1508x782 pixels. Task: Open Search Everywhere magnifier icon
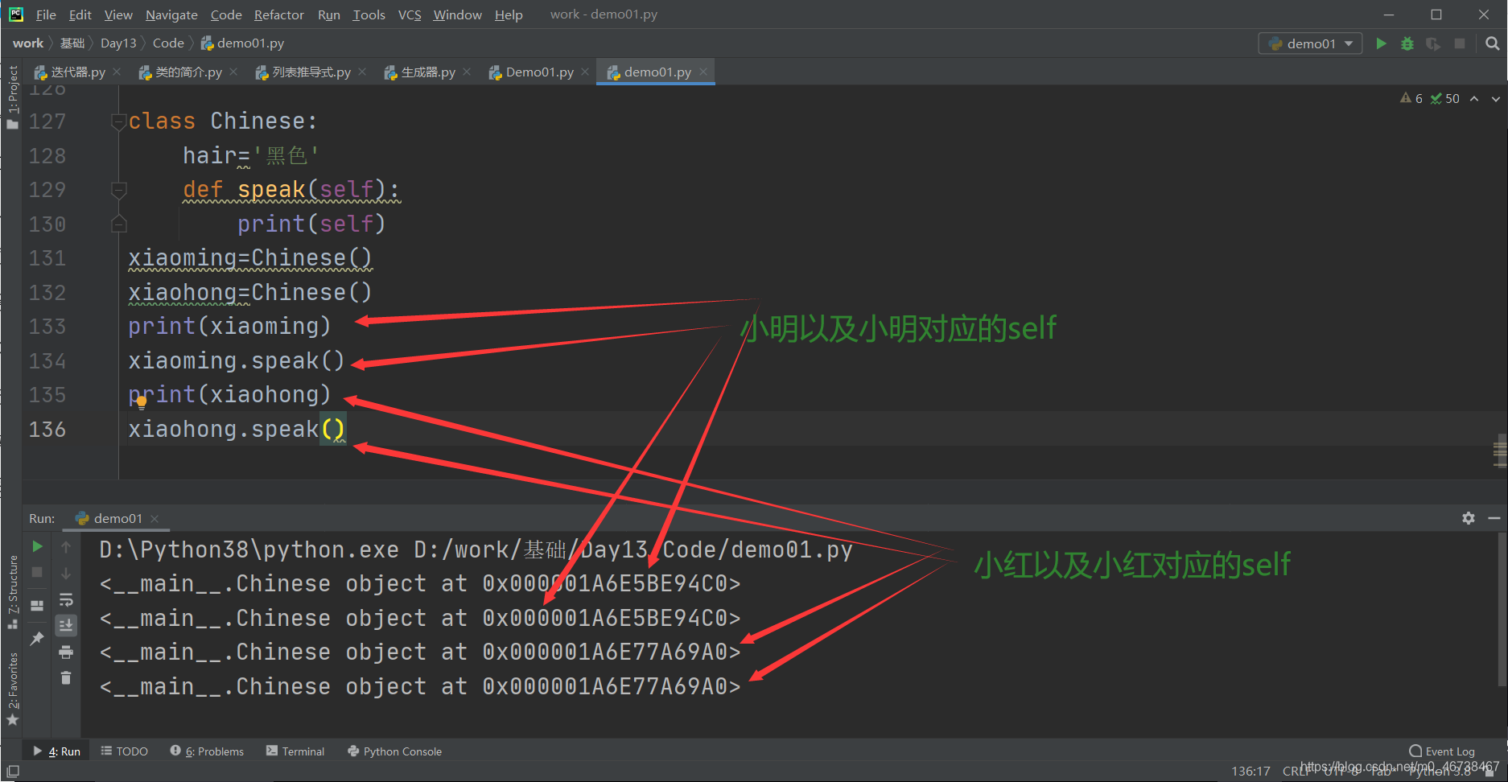pyautogui.click(x=1493, y=43)
